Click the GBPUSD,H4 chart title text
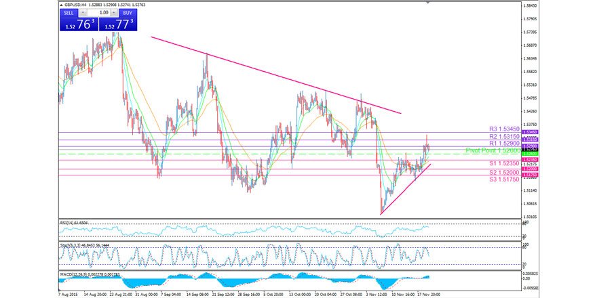The width and height of the screenshot is (597, 298). [x=77, y=5]
